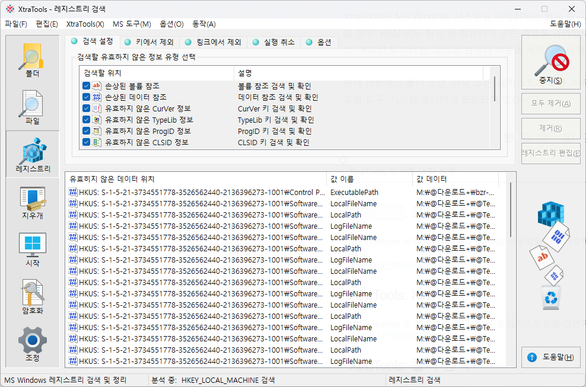Image resolution: width=586 pixels, height=387 pixels.
Task: Click the recycle bin animation icon
Action: (551, 298)
